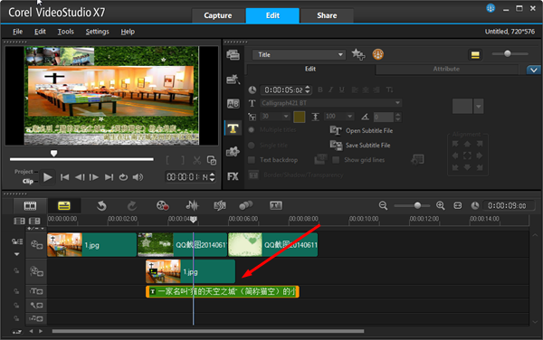Open the line spacing 100 dropdown

click(350, 117)
